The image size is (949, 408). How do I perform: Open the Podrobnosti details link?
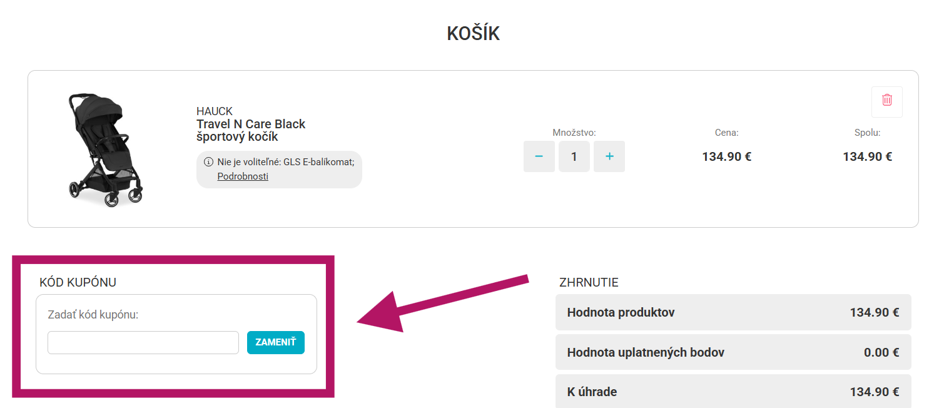(x=243, y=176)
